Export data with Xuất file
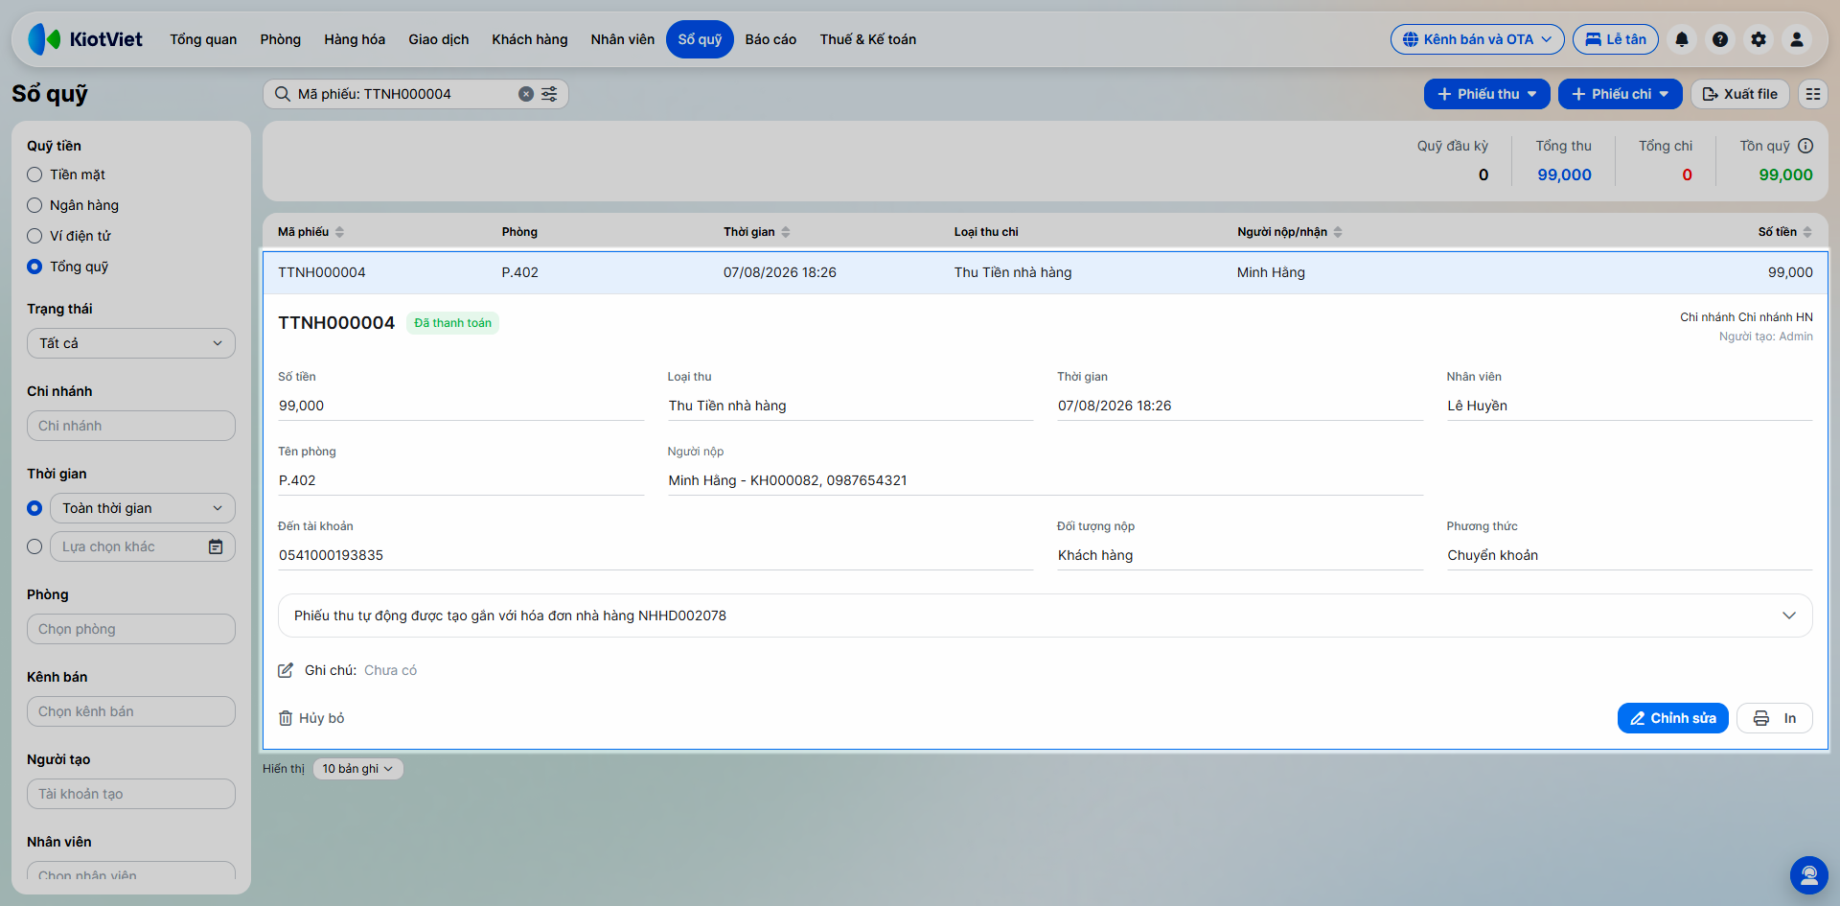The image size is (1840, 906). coord(1739,94)
